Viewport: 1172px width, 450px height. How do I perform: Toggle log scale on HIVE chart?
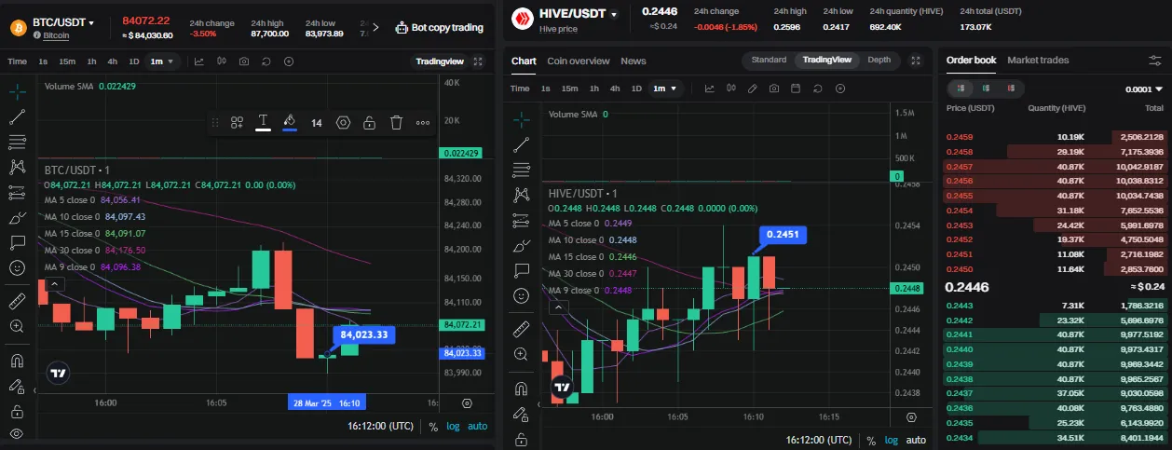[892, 440]
